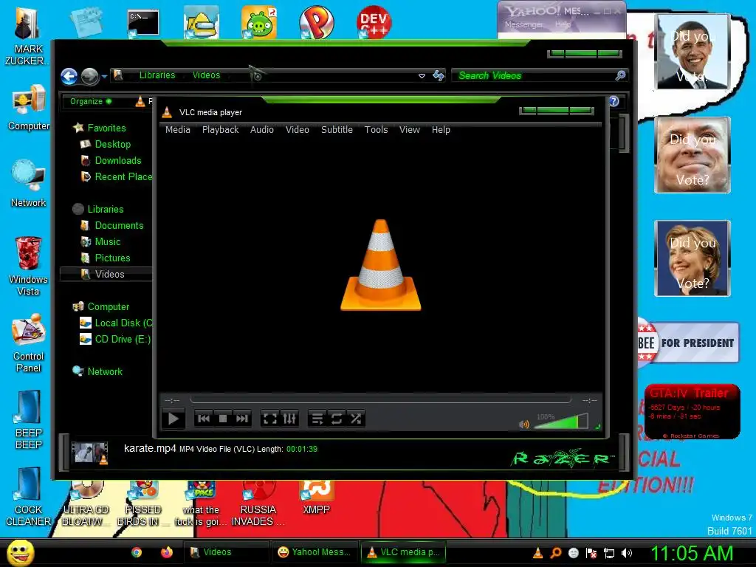Open the Computer desktop icon
Image resolution: width=756 pixels, height=567 pixels.
(29, 108)
